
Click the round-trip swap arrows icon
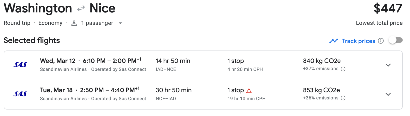(x=81, y=9)
